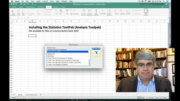Click the Sort Descending icon

(57, 14)
